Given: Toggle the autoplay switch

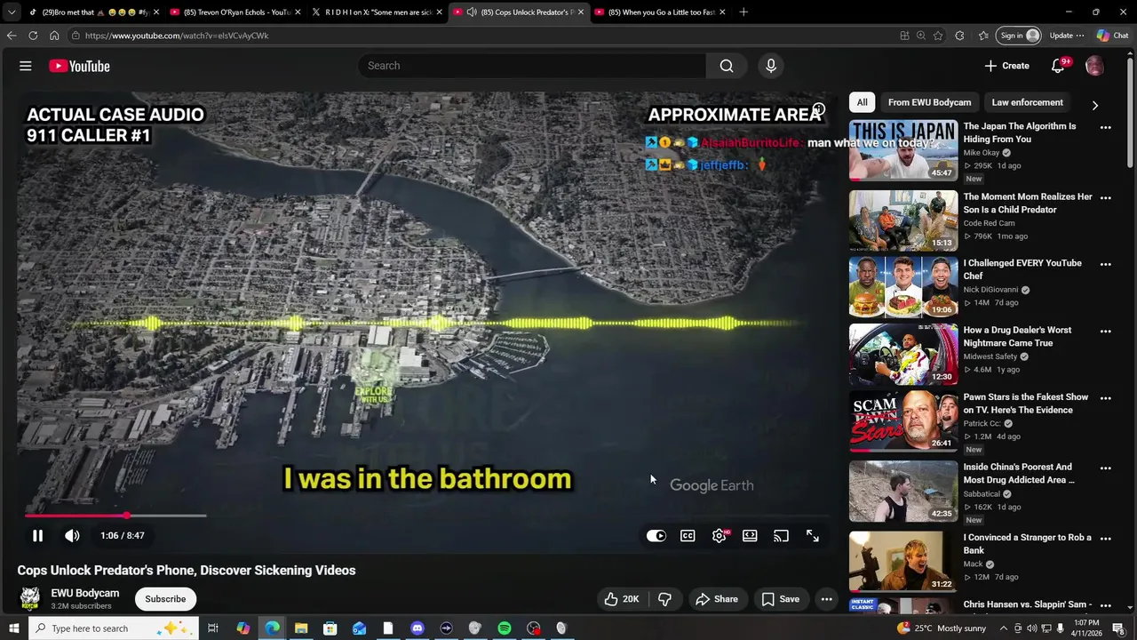Looking at the screenshot, I should [656, 536].
